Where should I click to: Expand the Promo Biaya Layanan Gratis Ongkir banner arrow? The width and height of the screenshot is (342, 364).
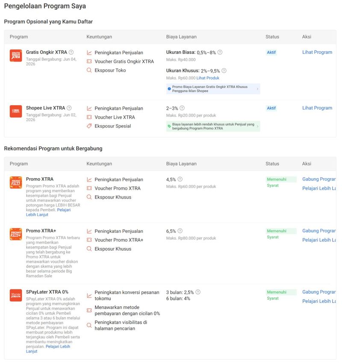point(257,89)
